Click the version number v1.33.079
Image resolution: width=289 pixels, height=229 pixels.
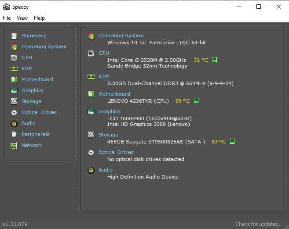pos(15,225)
